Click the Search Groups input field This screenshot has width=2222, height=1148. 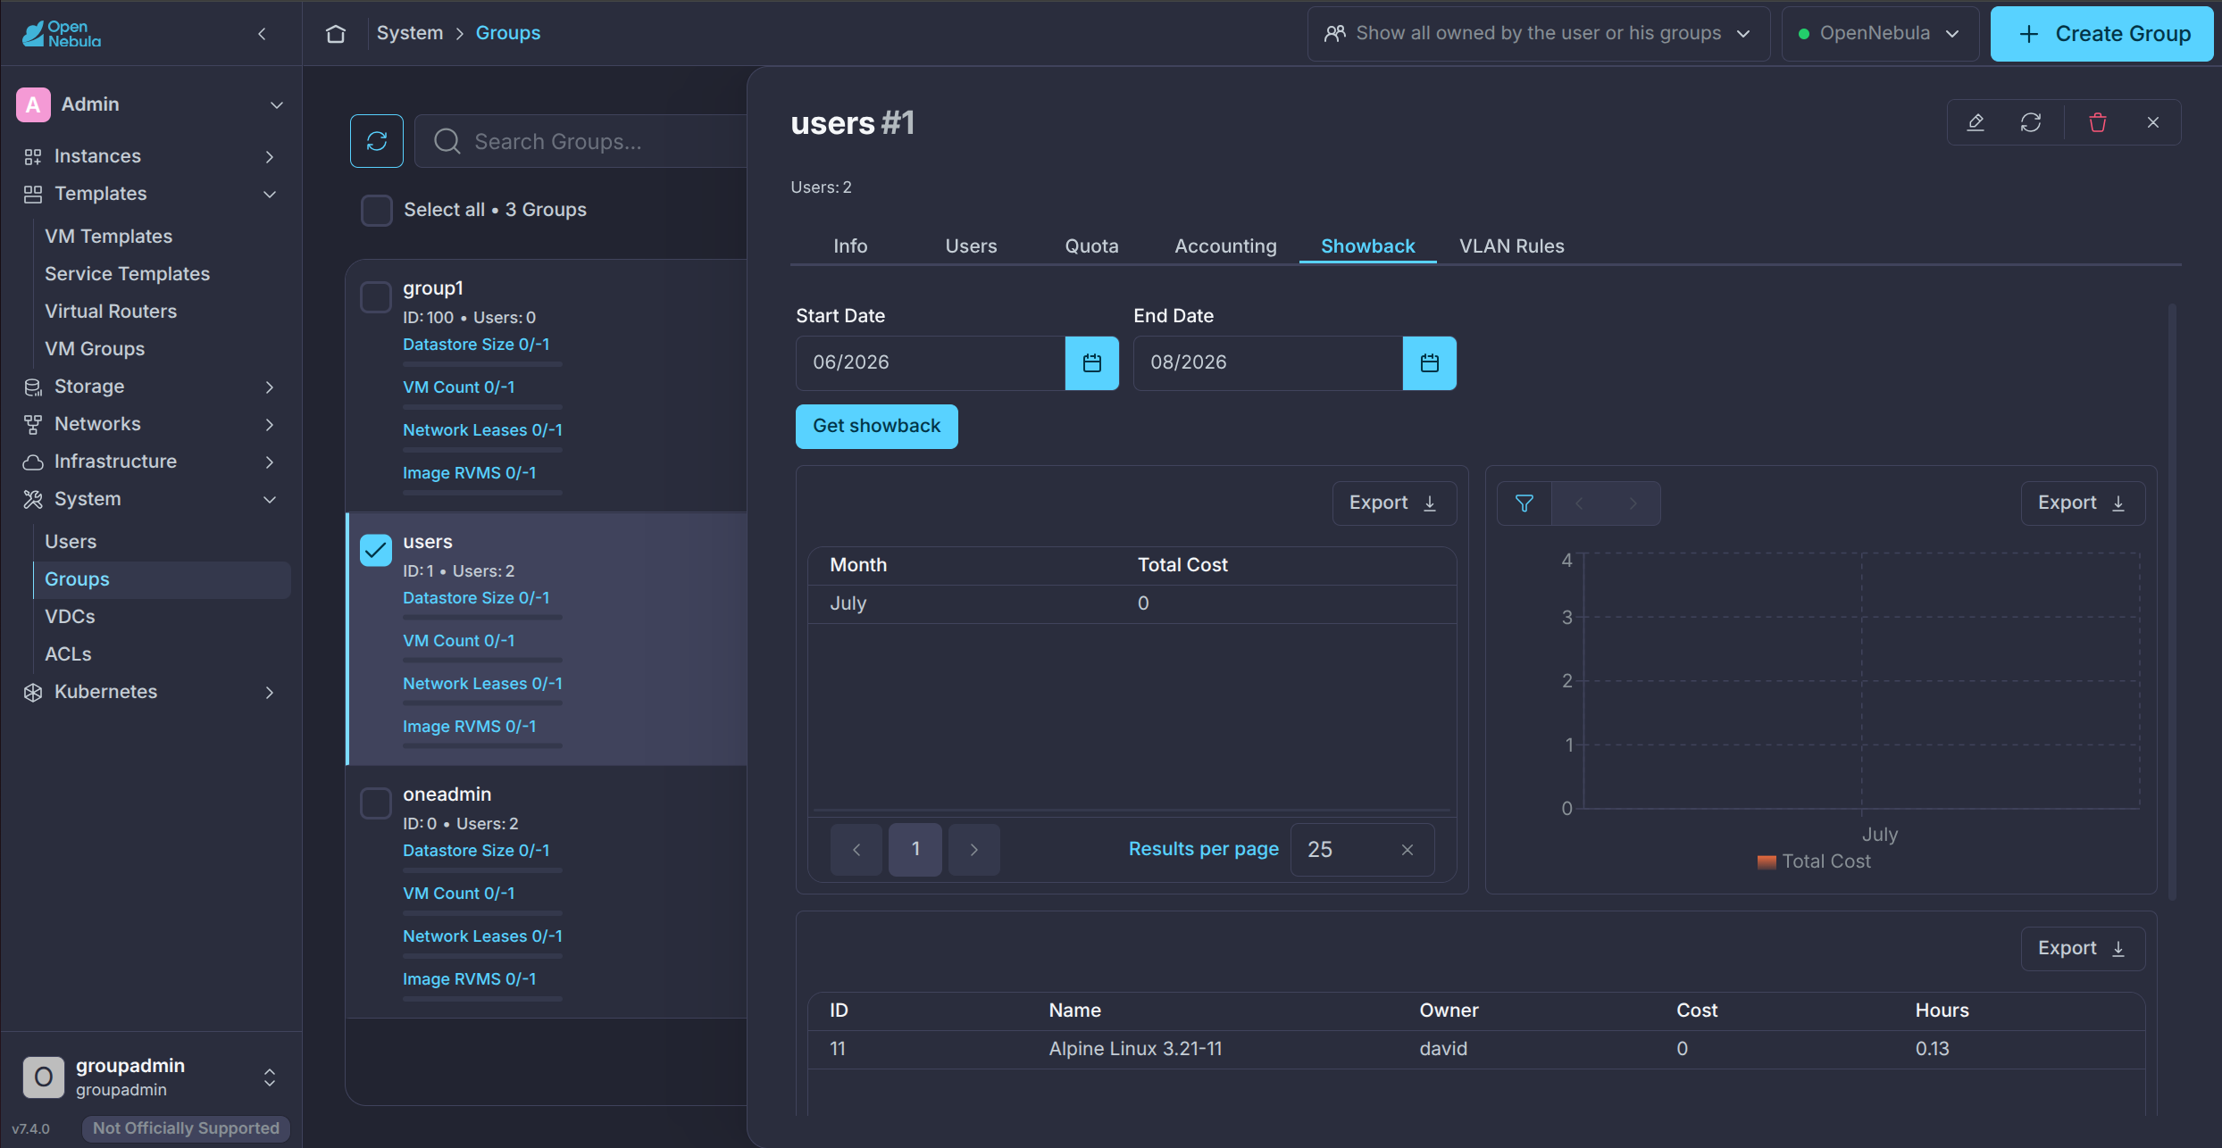[581, 141]
